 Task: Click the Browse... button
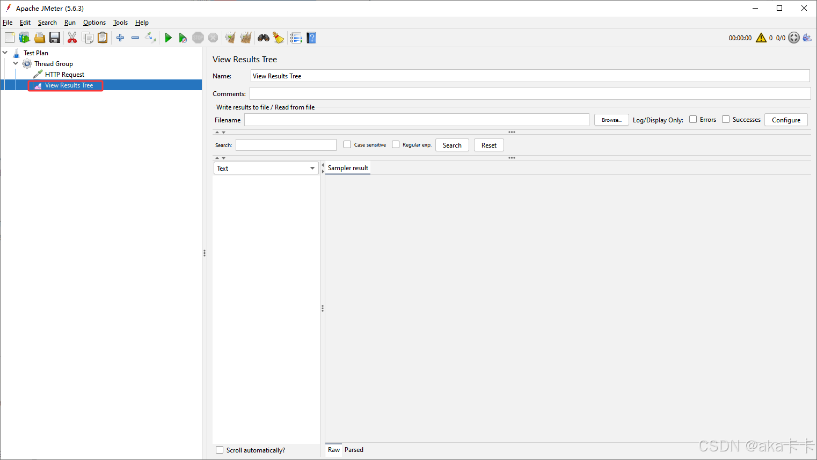611,120
